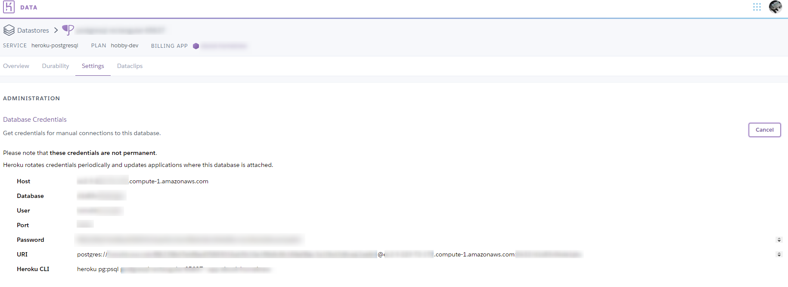Image resolution: width=788 pixels, height=287 pixels.
Task: Click the 'Heroku rotates credentials periodically' note
Action: [138, 165]
